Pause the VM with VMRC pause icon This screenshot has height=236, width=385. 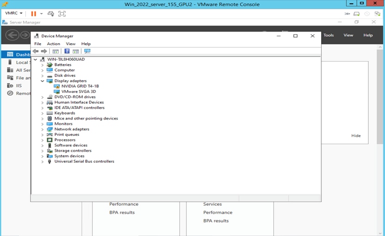point(34,14)
